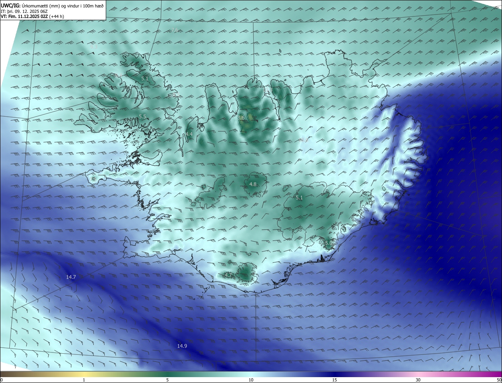Click the 10 tick on the color scale
Screen dimensions: 502x383
point(251,380)
